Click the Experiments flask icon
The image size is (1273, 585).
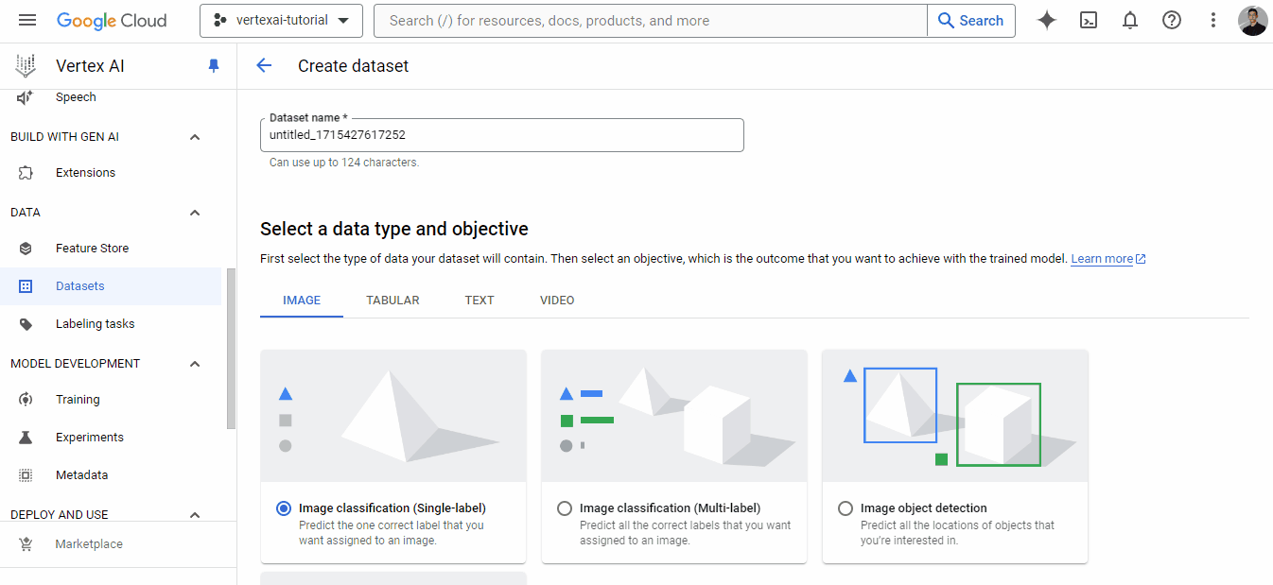tap(26, 438)
